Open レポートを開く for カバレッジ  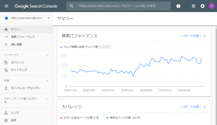(x=191, y=107)
